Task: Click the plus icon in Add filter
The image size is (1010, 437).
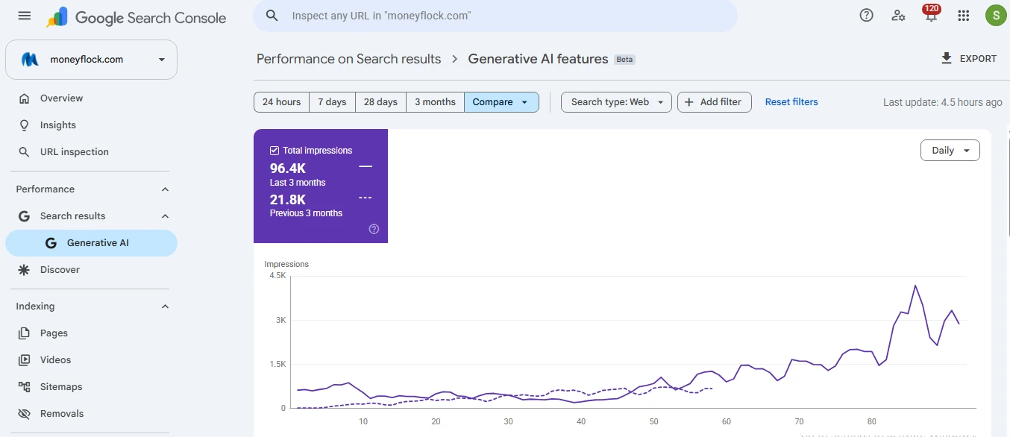Action: 689,102
